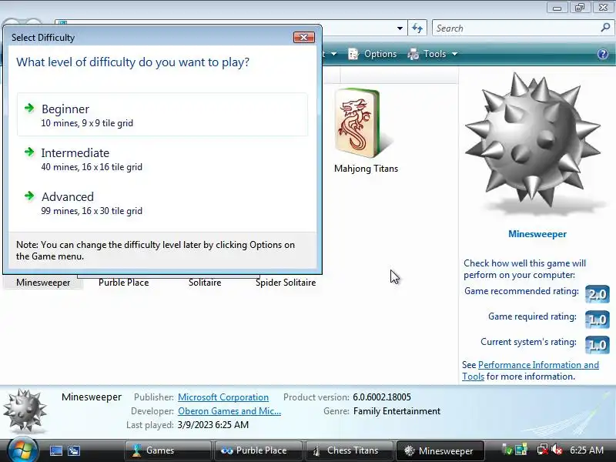
Task: Click the Game required rating 1.0 badge
Action: click(598, 320)
